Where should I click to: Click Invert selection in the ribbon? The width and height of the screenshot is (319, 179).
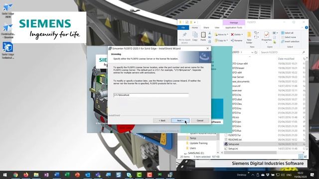[x=290, y=42]
